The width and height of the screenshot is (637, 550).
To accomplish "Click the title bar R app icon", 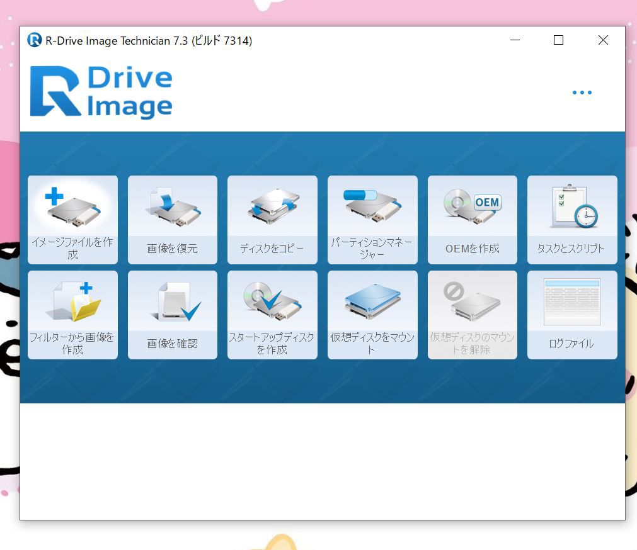I will [x=35, y=40].
